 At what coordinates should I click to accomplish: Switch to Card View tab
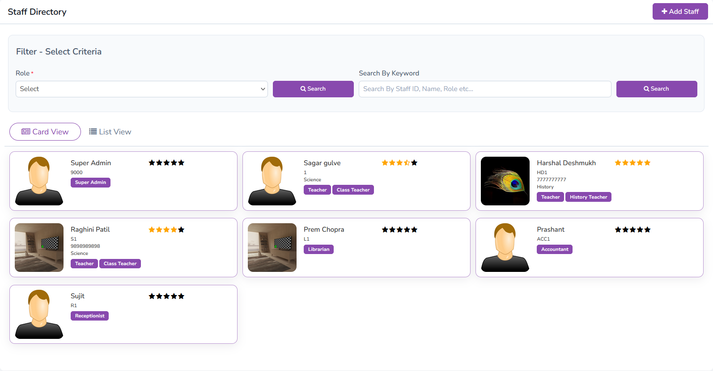(x=45, y=132)
